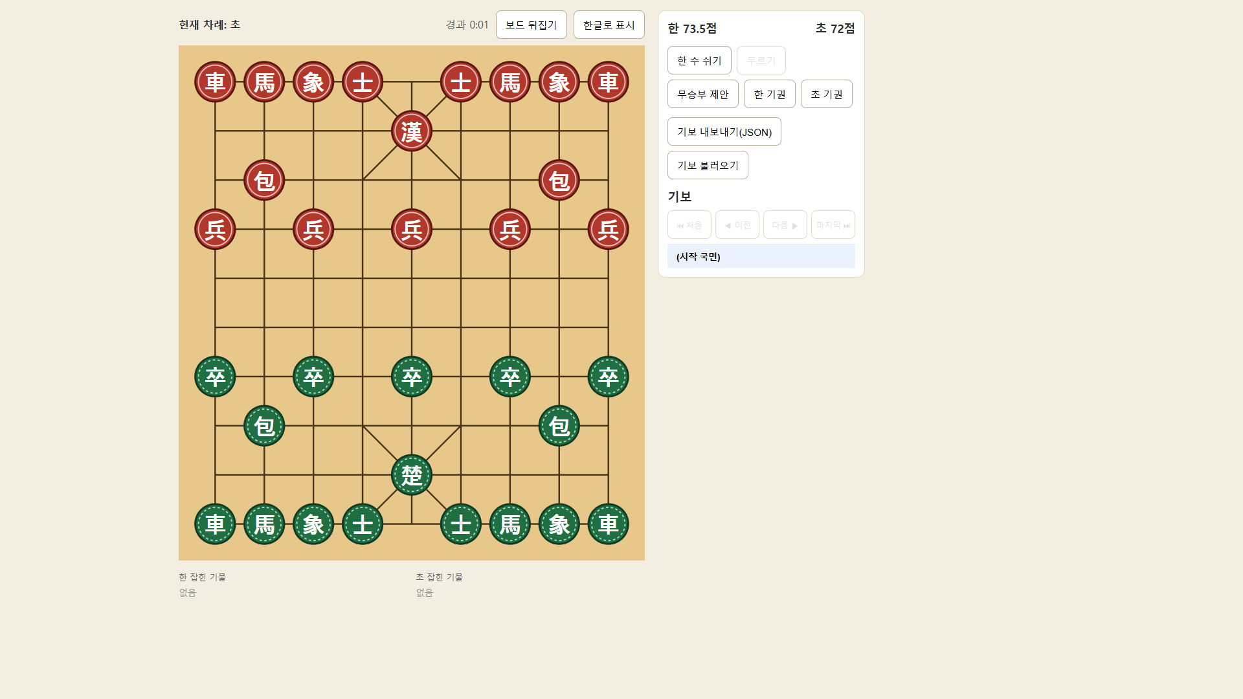The width and height of the screenshot is (1243, 699).
Task: Click the center red 兵 soldier
Action: 412,229
